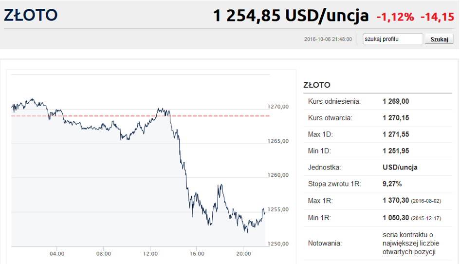Click the -1,12% percentage change value
Image resolution: width=460 pixels, height=264 pixels.
pyautogui.click(x=395, y=17)
